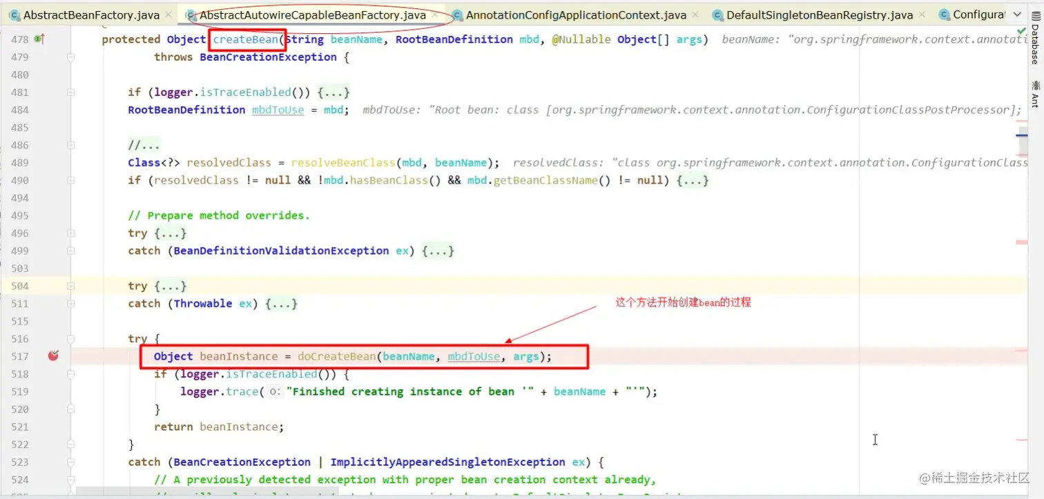
Task: Click the AbstractBeanFactory.java tab class icon
Action: click(14, 14)
